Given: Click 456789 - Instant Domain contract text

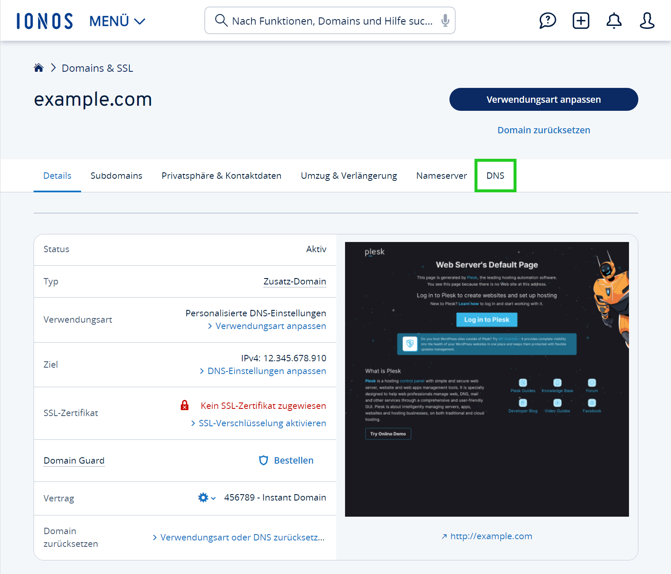Looking at the screenshot, I should click(275, 498).
